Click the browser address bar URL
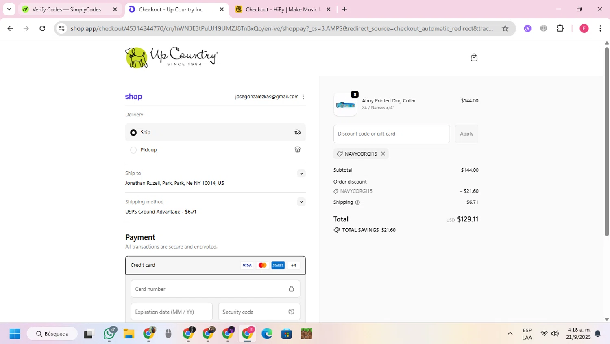 point(282,28)
